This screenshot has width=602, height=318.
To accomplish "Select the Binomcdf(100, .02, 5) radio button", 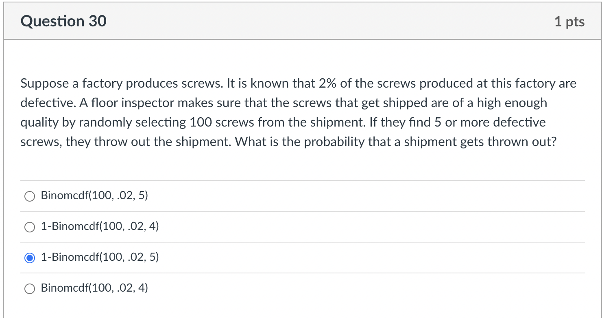I will tap(30, 197).
